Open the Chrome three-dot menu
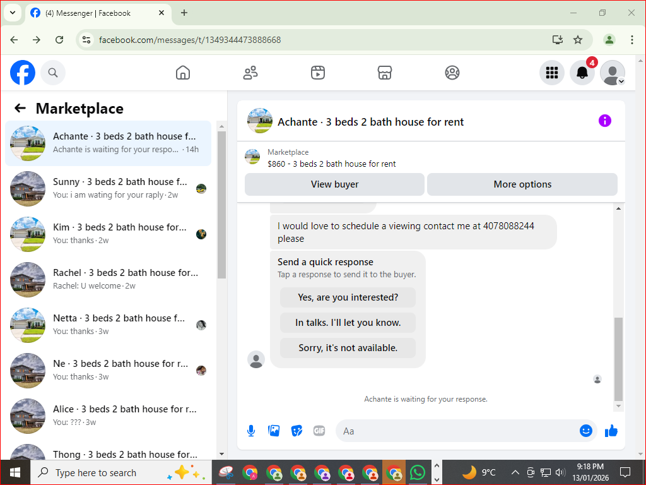Viewport: 646px width, 485px height. click(x=632, y=40)
